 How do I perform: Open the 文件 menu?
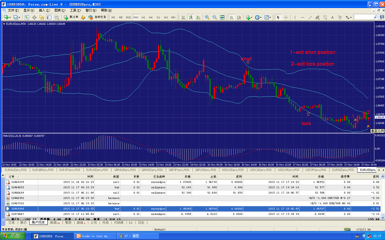[x=13, y=10]
